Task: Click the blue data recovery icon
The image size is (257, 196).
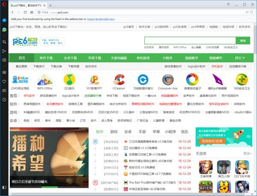Action: click(143, 80)
